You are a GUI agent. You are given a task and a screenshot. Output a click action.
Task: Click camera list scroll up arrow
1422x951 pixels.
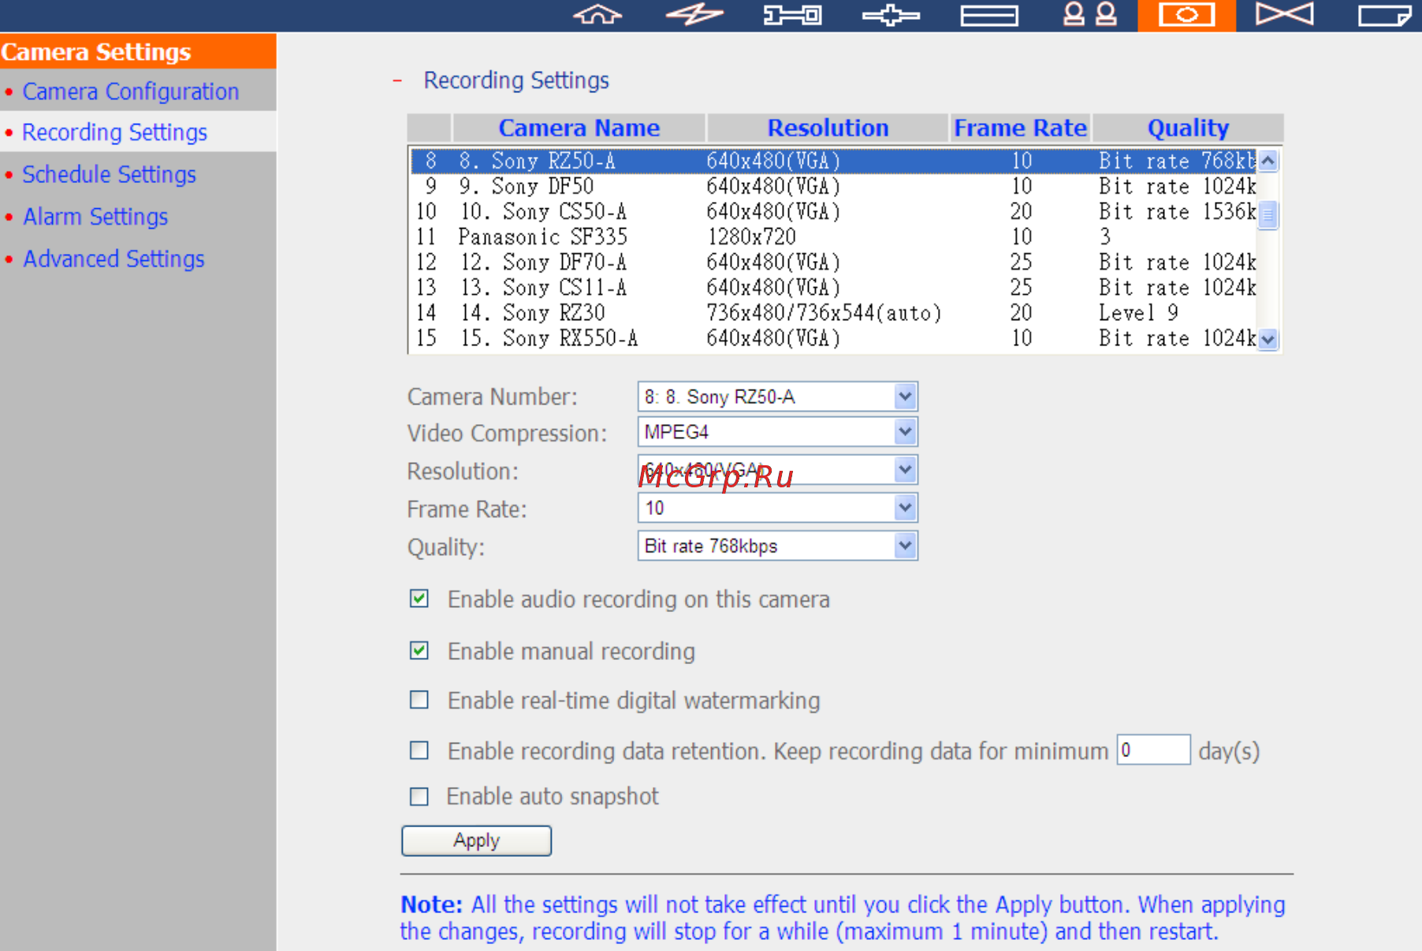(1268, 161)
